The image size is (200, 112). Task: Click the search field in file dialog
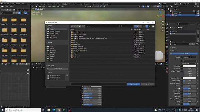point(127,26)
